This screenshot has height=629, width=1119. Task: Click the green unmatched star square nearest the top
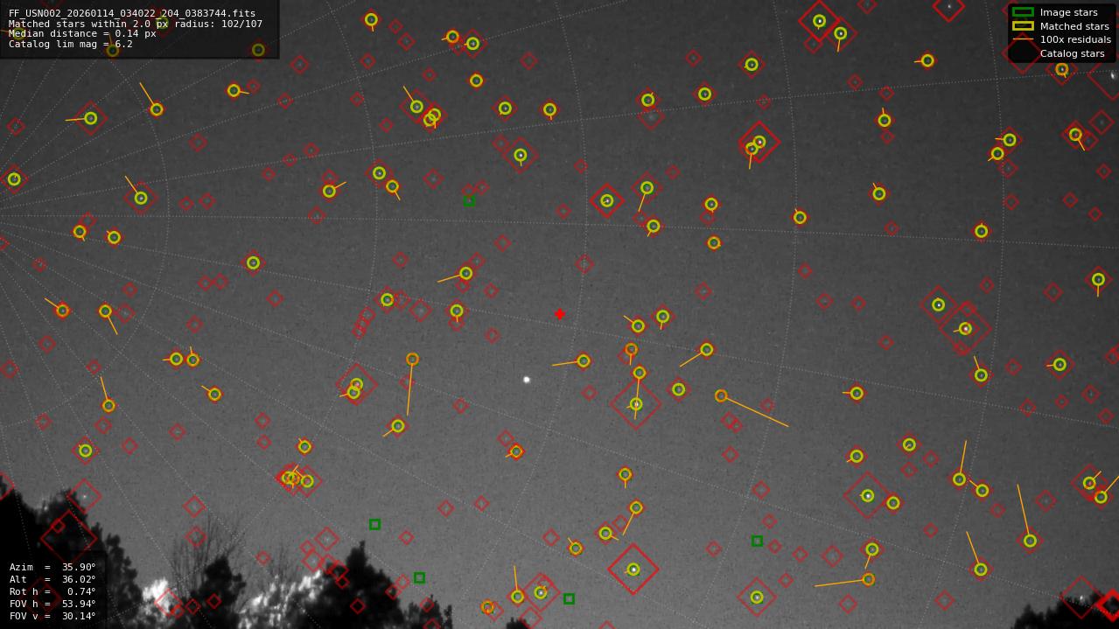(469, 200)
